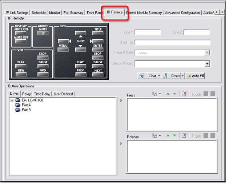Switch to the Port Summary tab
Viewport: 229px width, 189px height.
tap(73, 13)
